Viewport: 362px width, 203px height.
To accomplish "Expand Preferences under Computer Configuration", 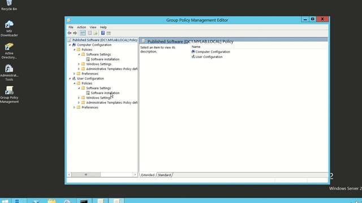I will 74,74.
